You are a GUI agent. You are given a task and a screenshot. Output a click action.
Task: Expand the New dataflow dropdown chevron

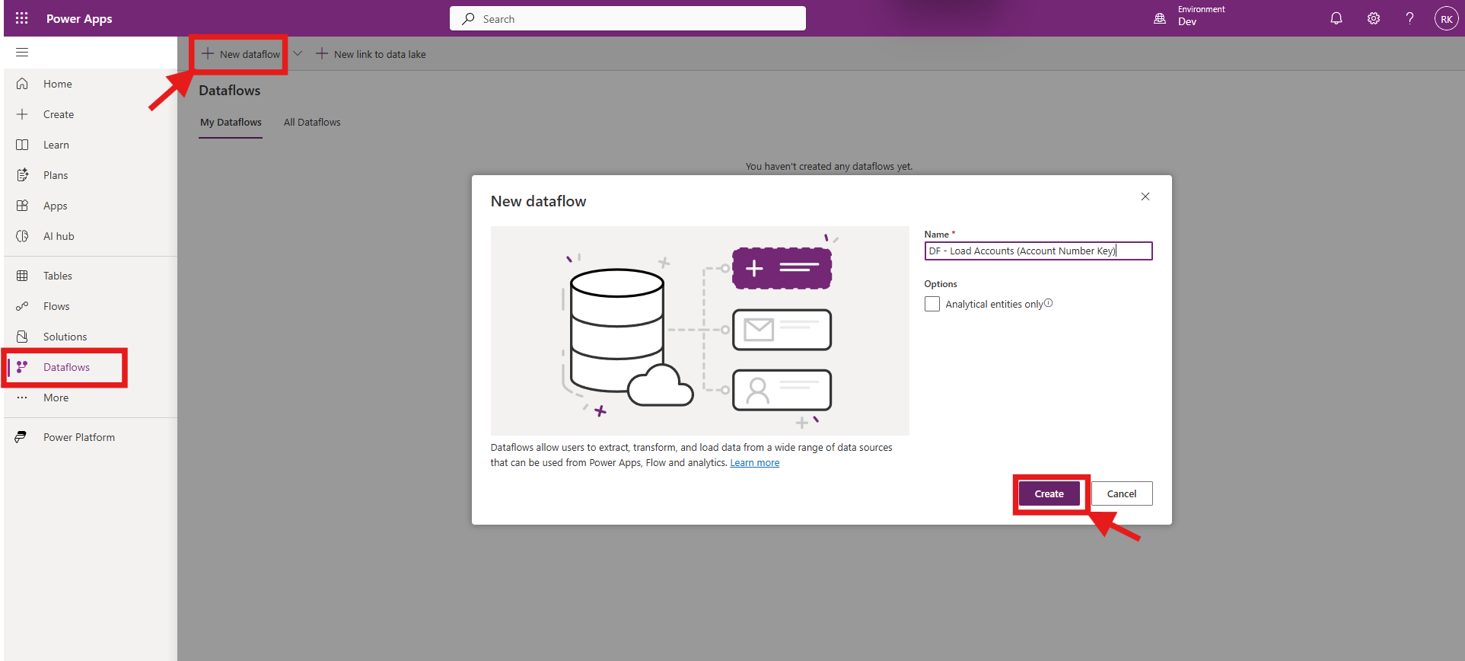298,53
